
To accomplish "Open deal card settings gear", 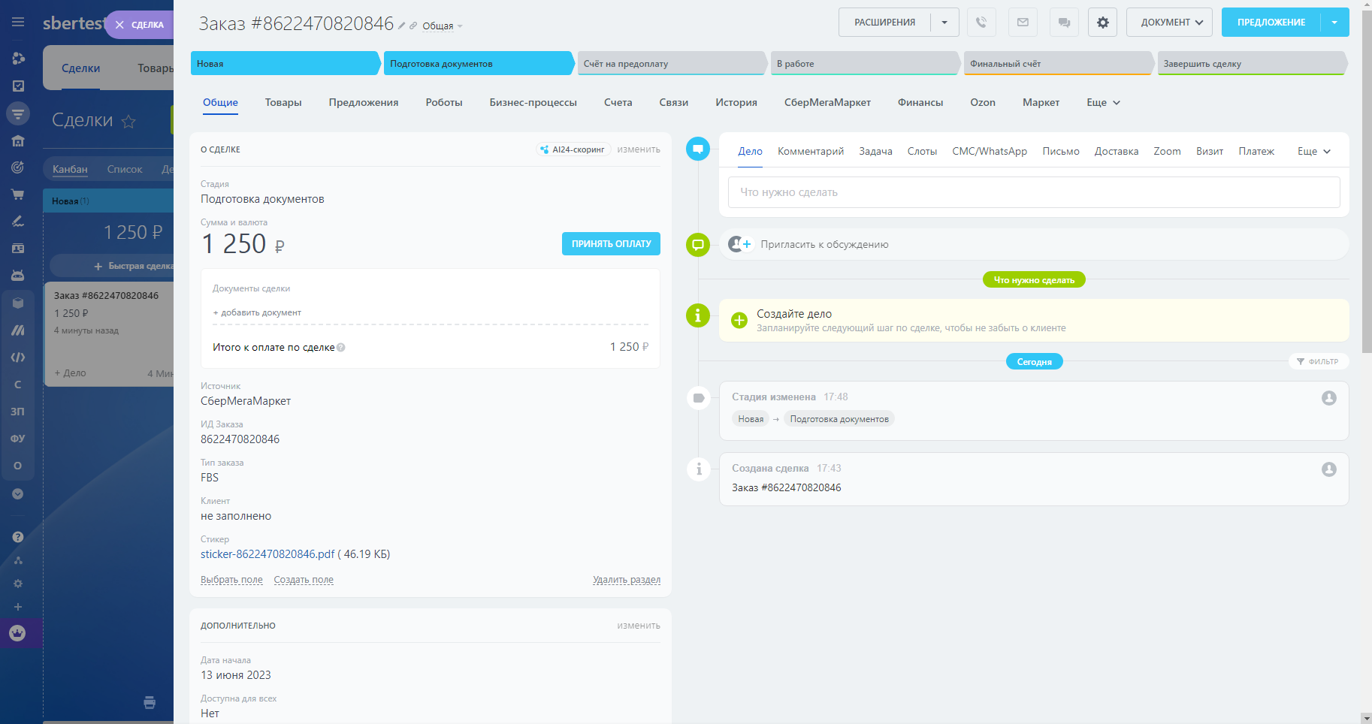I will (x=1102, y=23).
